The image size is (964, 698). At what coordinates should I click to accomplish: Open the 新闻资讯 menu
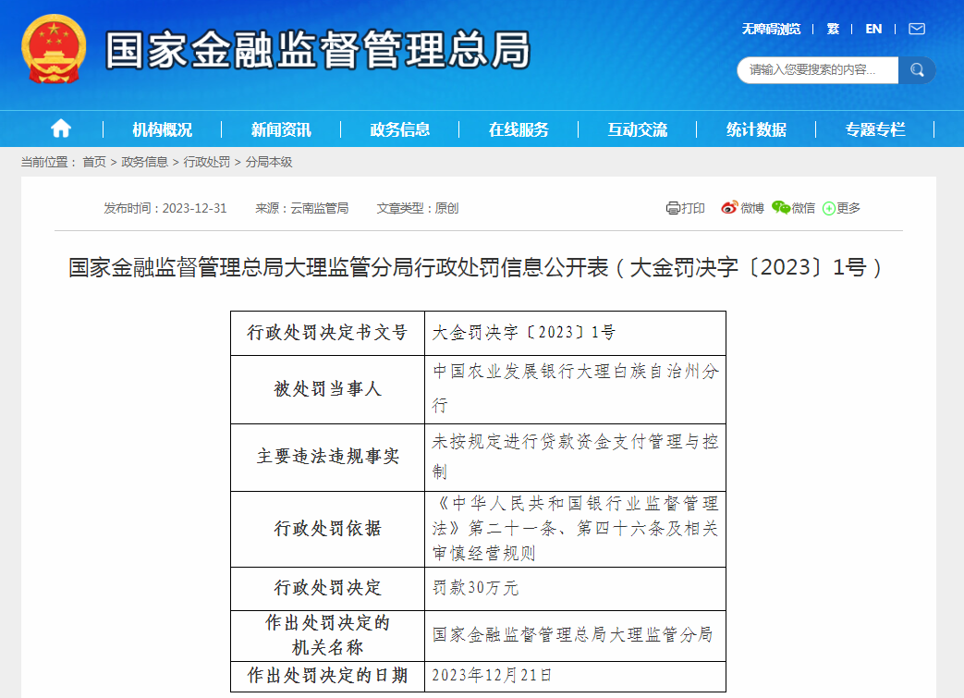pos(281,129)
